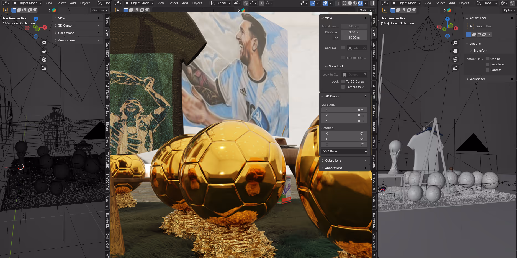Viewport: 517px width, 258px height.
Task: Click Select Box tool icon in Active Tool panel
Action: point(471,26)
